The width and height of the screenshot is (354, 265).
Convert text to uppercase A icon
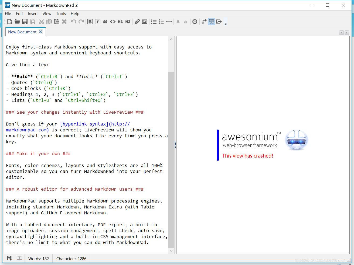[178, 22]
